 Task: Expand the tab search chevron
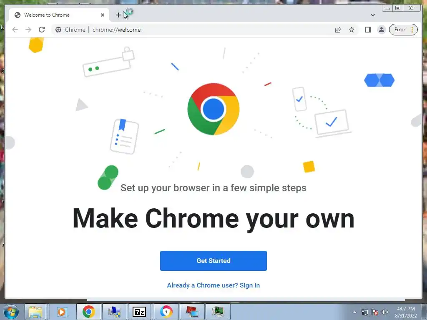pos(373,15)
